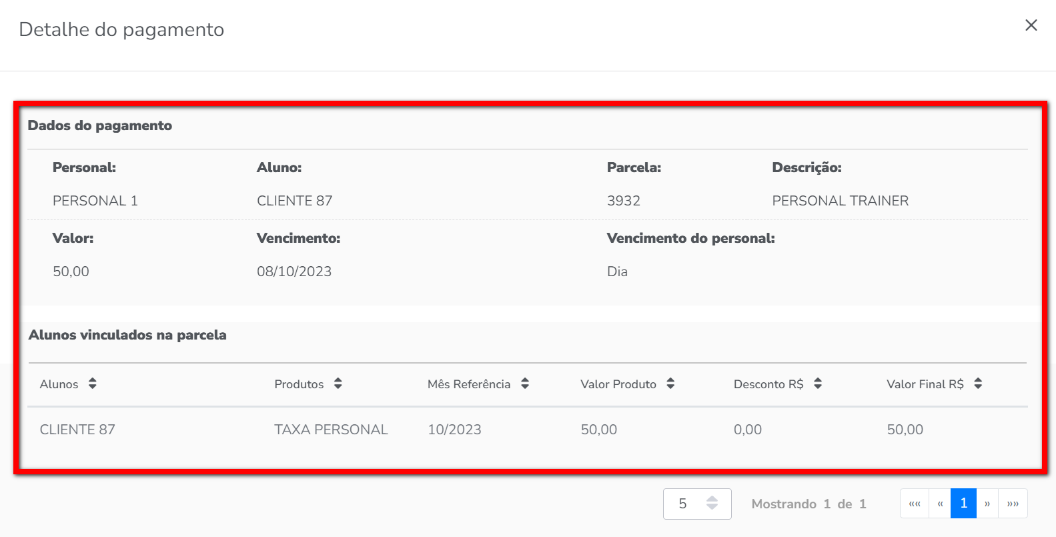Click the rows-per-page field showing 5
Viewport: 1056px width, 537px height.
[683, 504]
